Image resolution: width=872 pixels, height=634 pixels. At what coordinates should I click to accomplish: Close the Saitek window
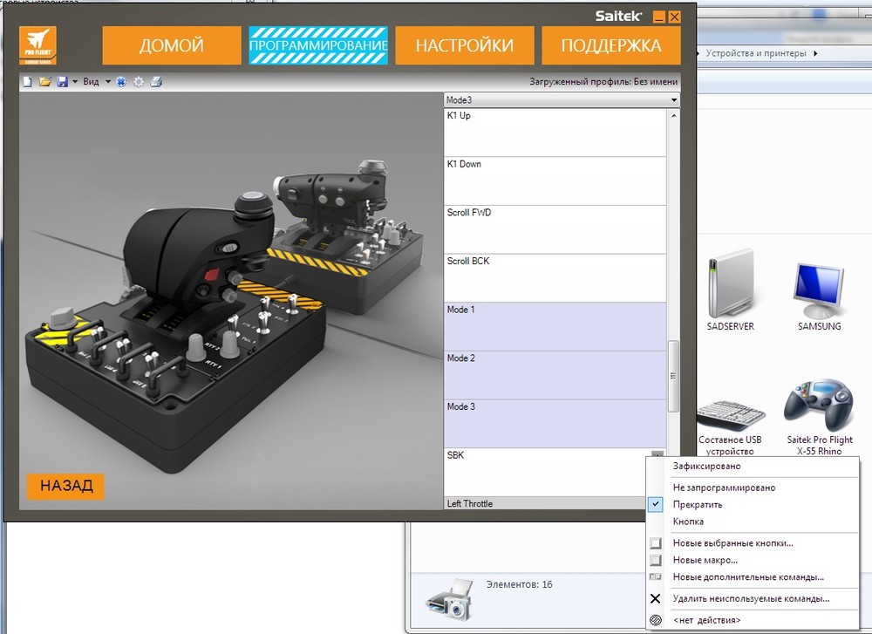[x=675, y=17]
